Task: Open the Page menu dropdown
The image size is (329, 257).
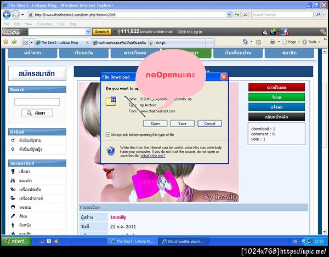Action: 291,42
